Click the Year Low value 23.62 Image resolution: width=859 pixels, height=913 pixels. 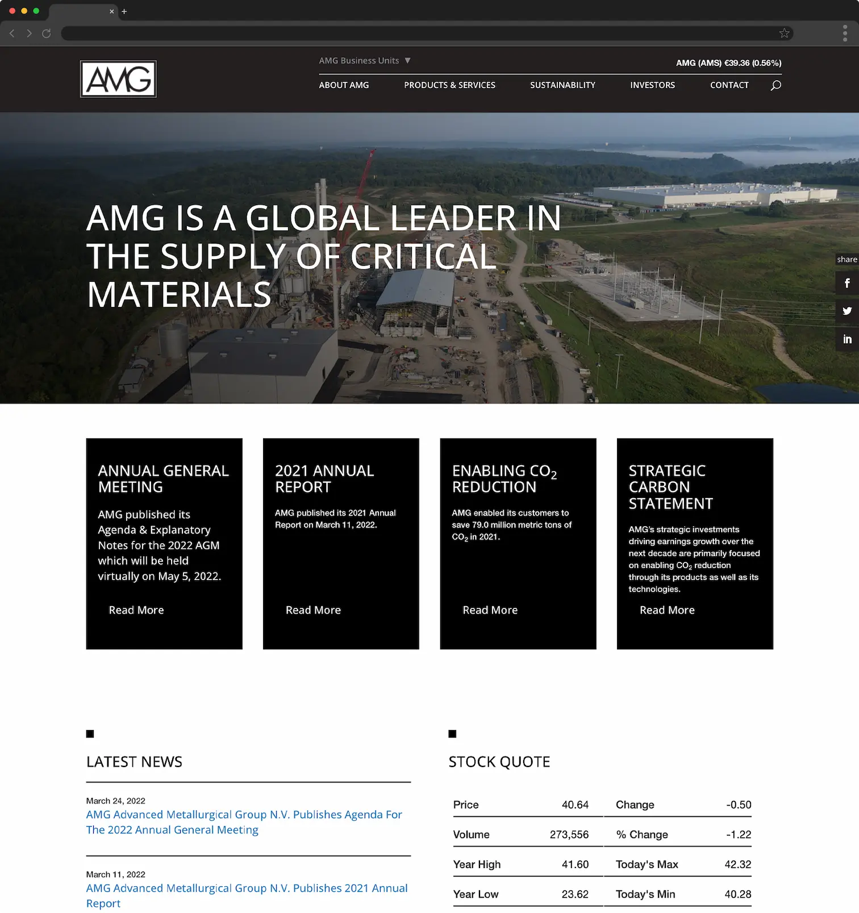click(575, 894)
